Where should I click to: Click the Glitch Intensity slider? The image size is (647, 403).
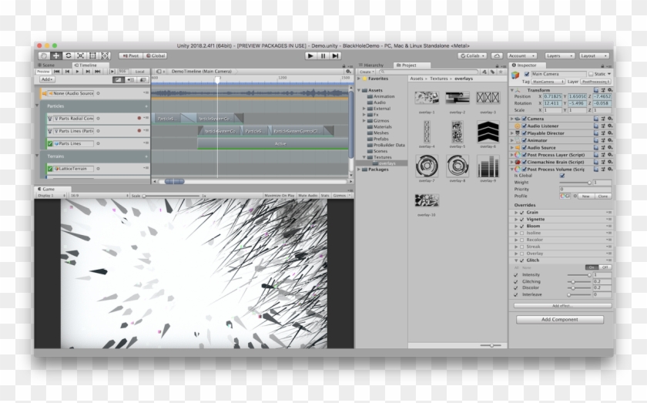click(578, 274)
